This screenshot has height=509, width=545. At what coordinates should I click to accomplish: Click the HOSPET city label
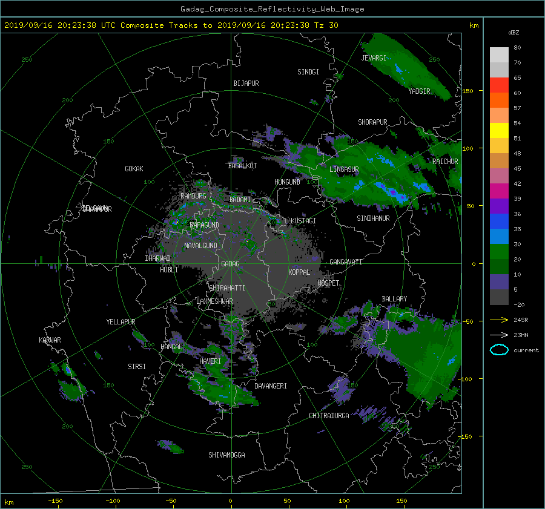coord(328,283)
